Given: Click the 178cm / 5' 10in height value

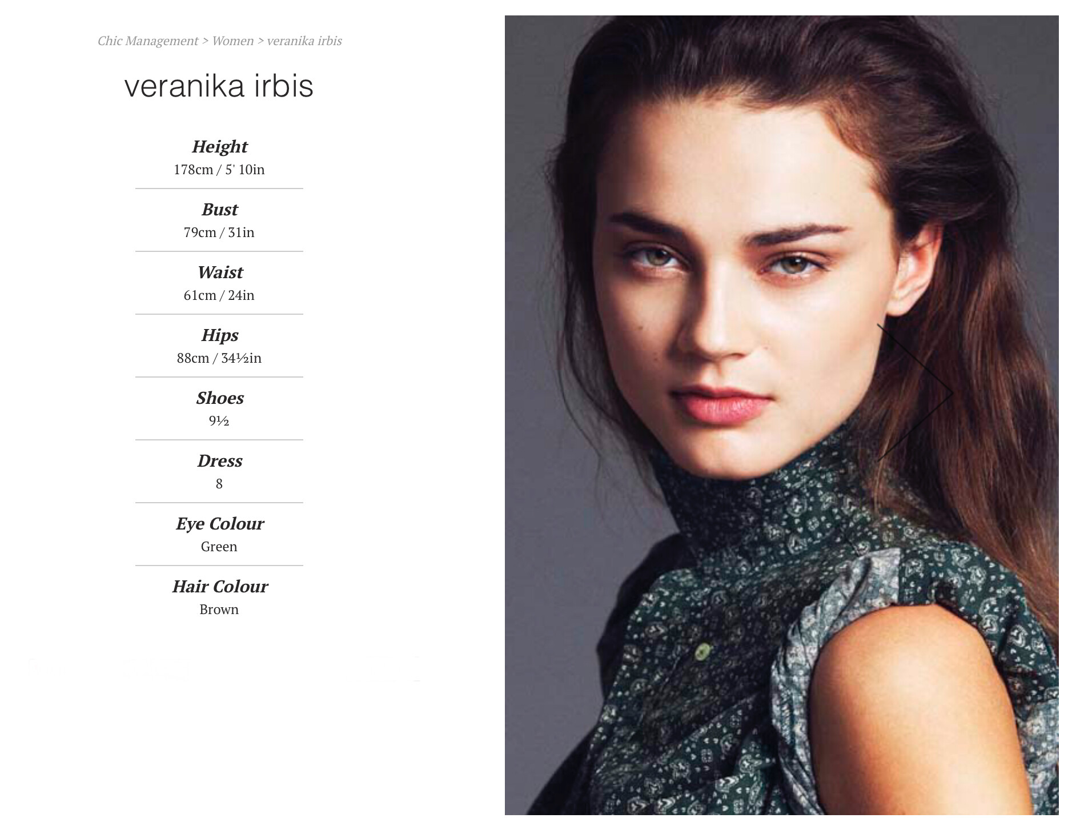Looking at the screenshot, I should click(x=219, y=170).
